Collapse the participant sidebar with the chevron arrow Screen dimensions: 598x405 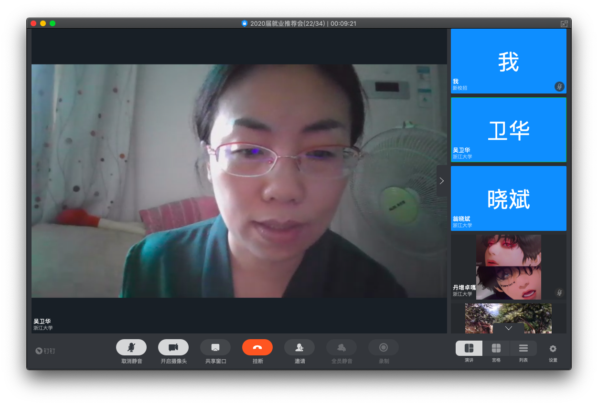click(442, 181)
